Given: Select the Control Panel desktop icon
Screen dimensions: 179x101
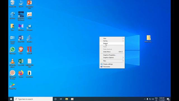Looking at the screenshot, I should (x=12, y=40).
